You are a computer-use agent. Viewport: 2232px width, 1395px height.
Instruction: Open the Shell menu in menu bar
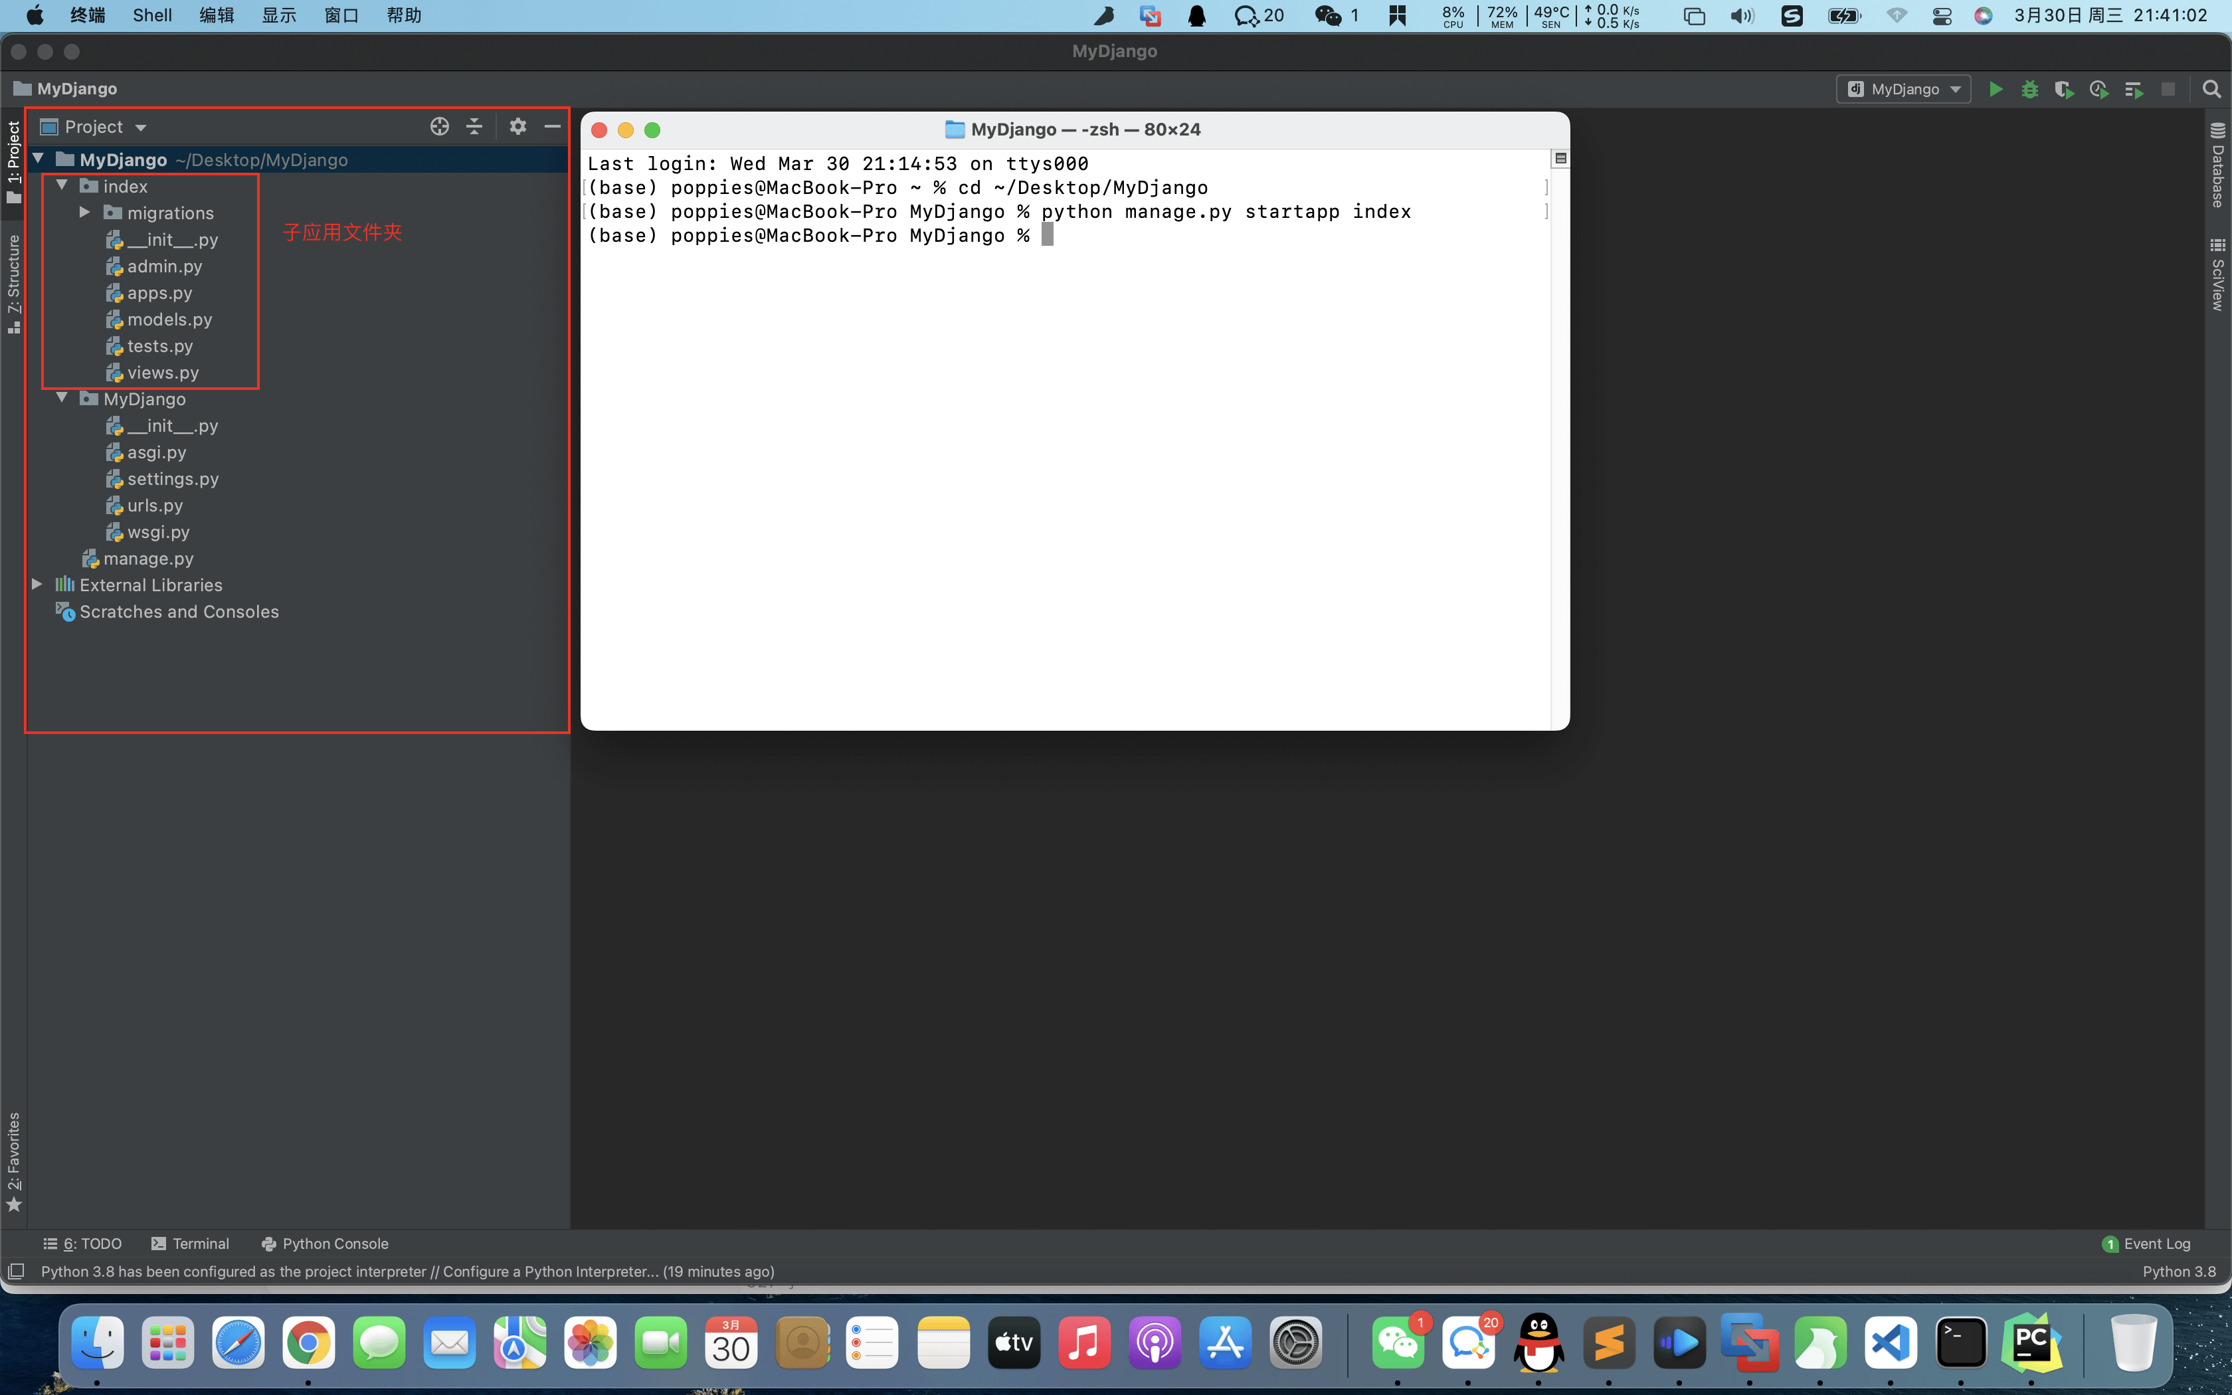tap(152, 16)
